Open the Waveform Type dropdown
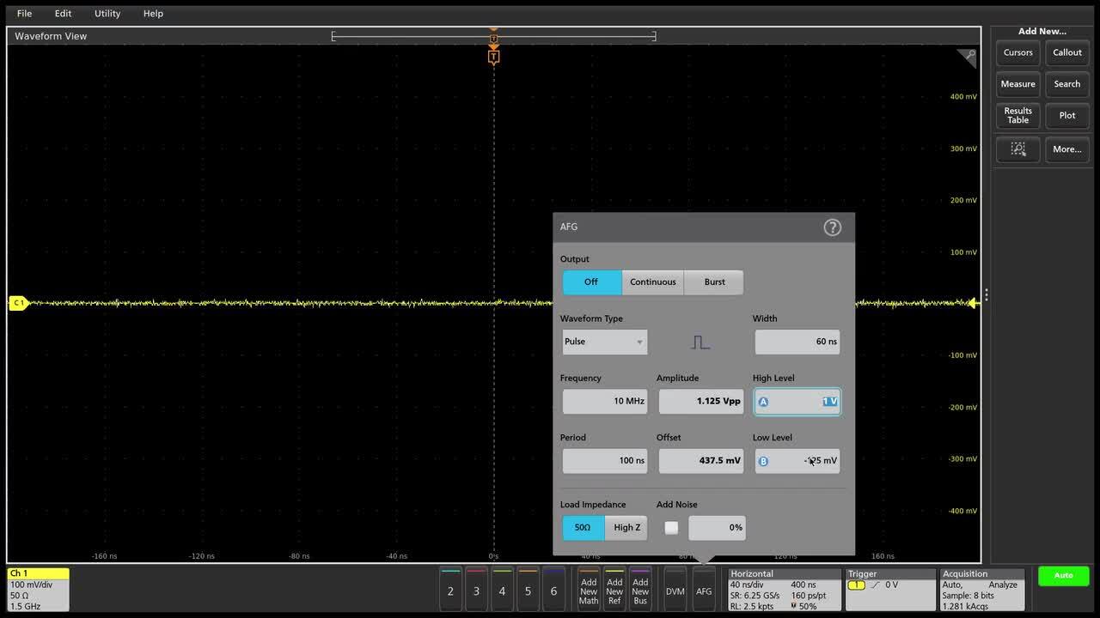 tap(604, 342)
